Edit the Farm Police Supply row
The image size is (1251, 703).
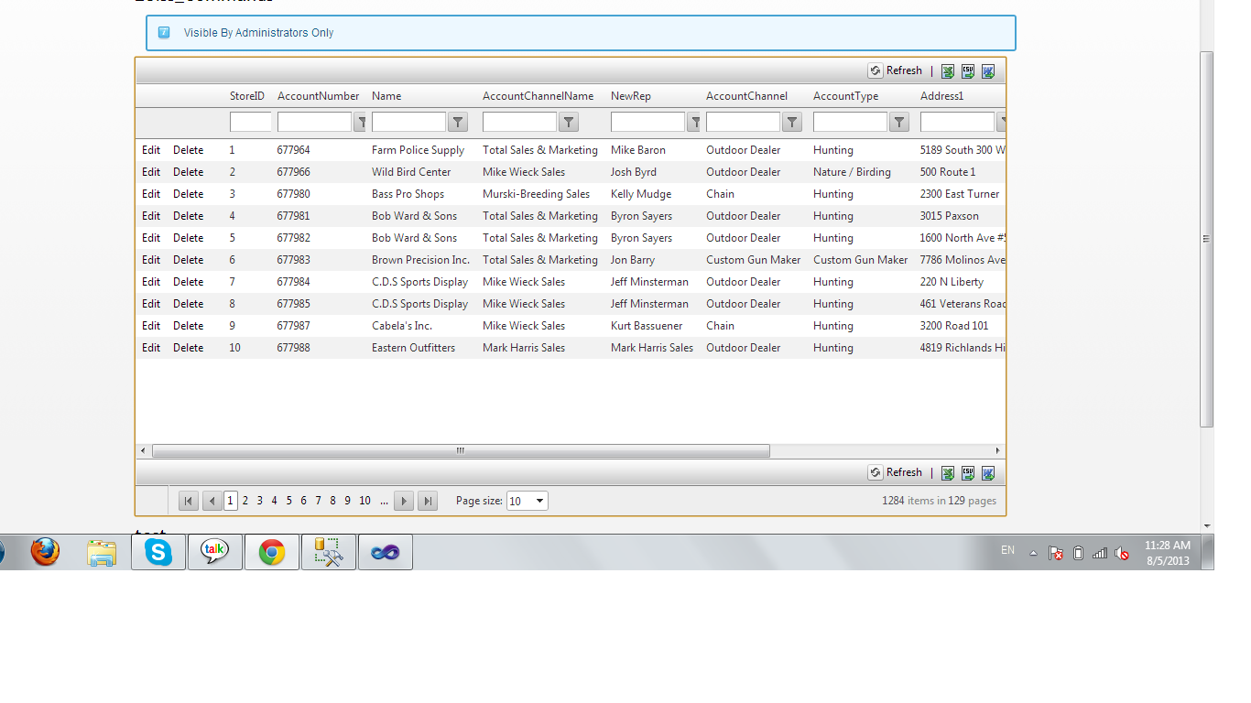pyautogui.click(x=151, y=150)
